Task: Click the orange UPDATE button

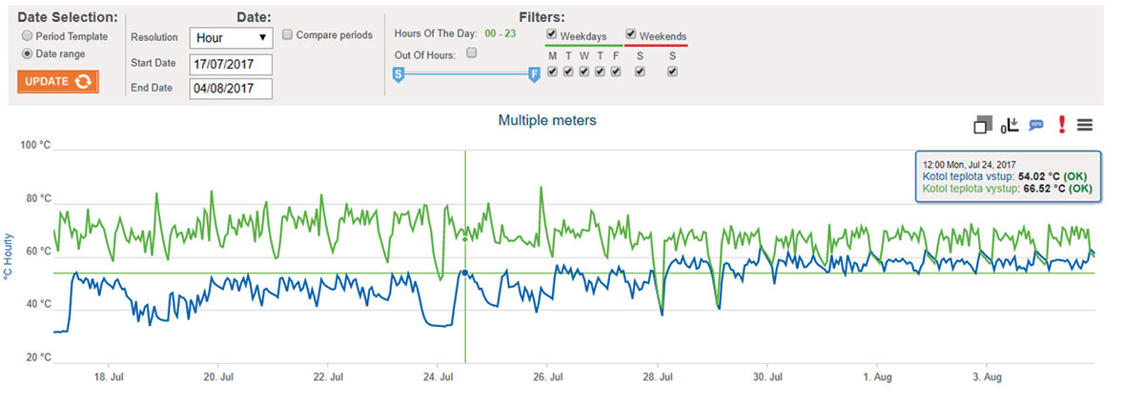Action: tap(58, 81)
